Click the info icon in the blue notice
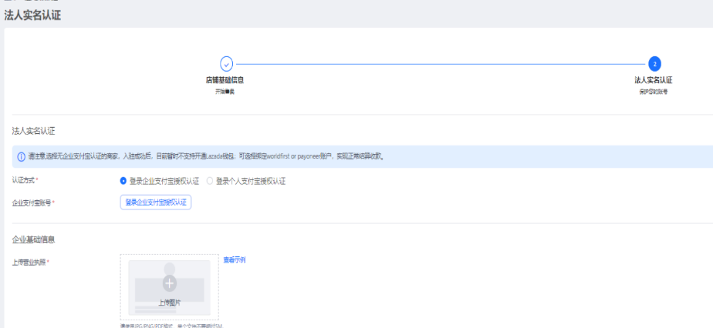The width and height of the screenshot is (713, 328). pos(22,157)
